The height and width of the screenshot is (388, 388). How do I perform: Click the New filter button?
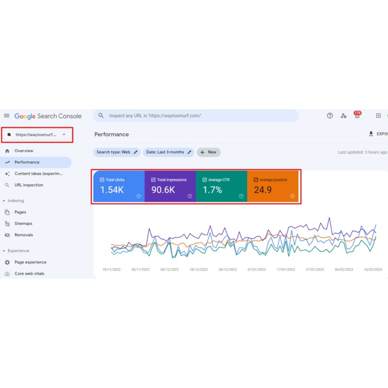(208, 152)
